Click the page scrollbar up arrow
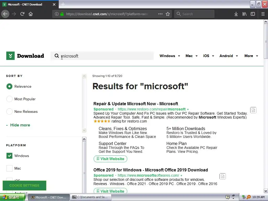The width and height of the screenshot is (268, 201). pos(266,21)
